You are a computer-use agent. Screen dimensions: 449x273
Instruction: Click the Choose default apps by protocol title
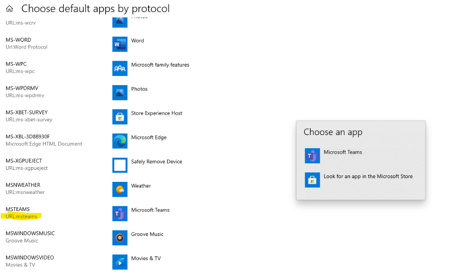pyautogui.click(x=95, y=9)
